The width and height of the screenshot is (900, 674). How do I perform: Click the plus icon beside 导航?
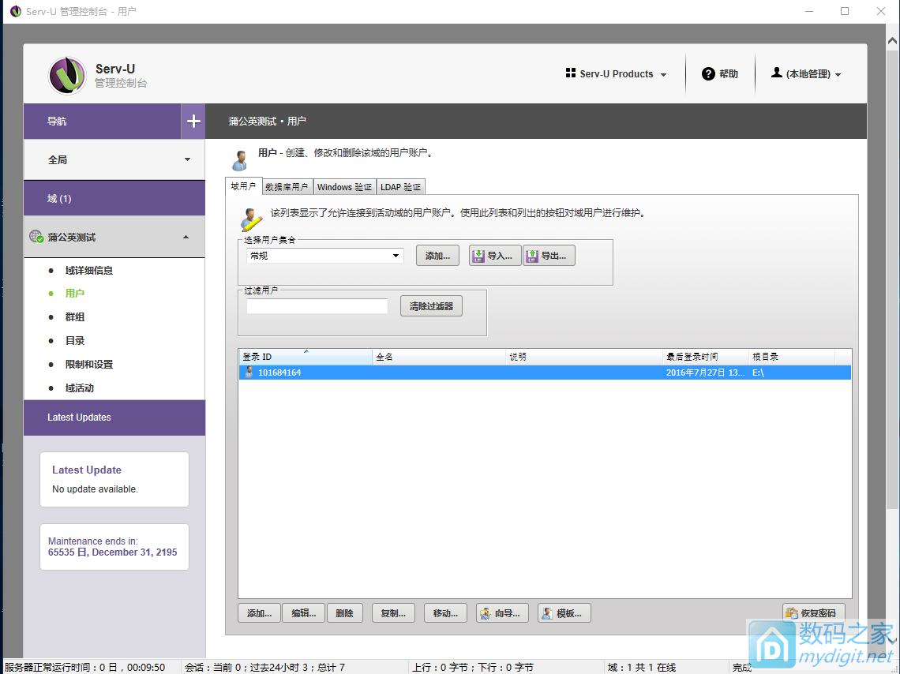pyautogui.click(x=193, y=121)
